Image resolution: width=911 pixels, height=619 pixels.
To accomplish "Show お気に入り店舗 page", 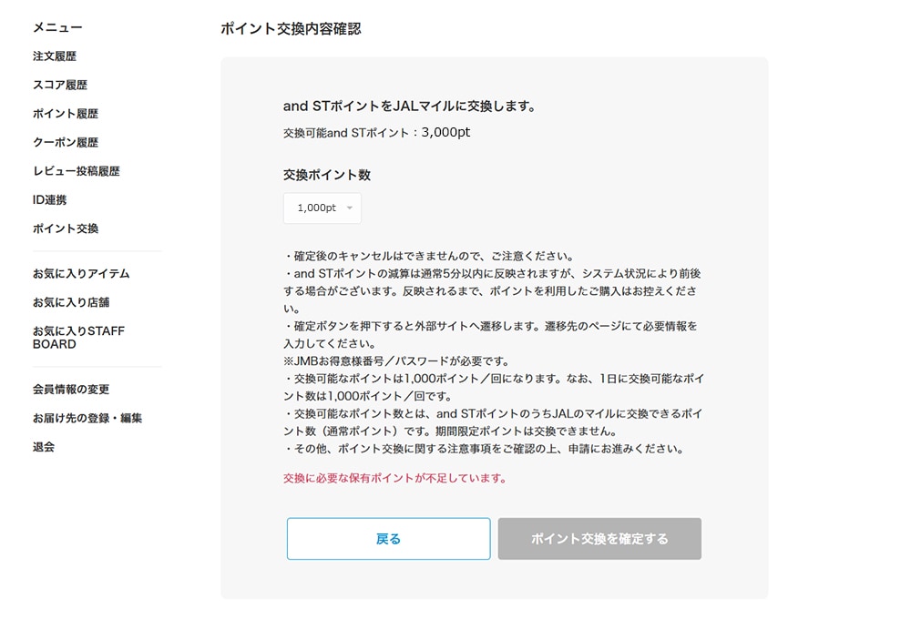I will [x=71, y=302].
